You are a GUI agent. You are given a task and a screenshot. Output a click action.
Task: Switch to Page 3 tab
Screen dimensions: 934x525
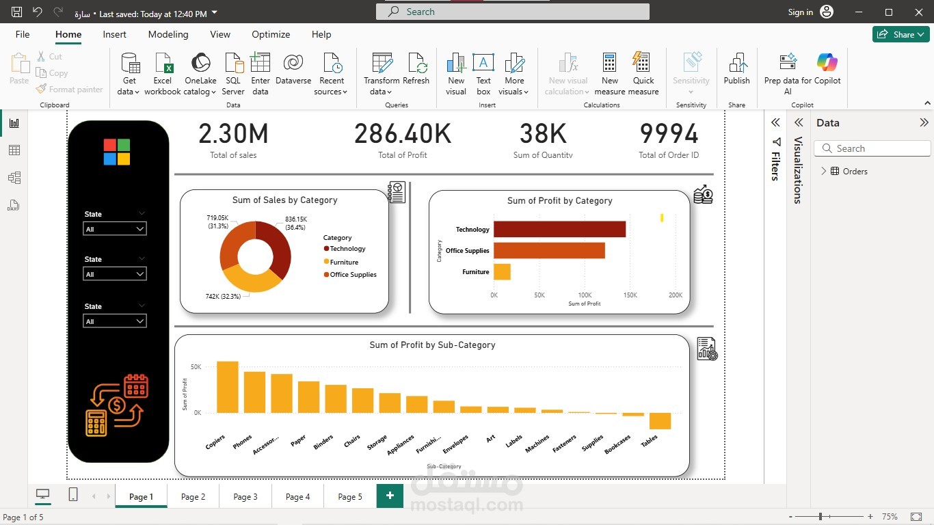tap(245, 496)
